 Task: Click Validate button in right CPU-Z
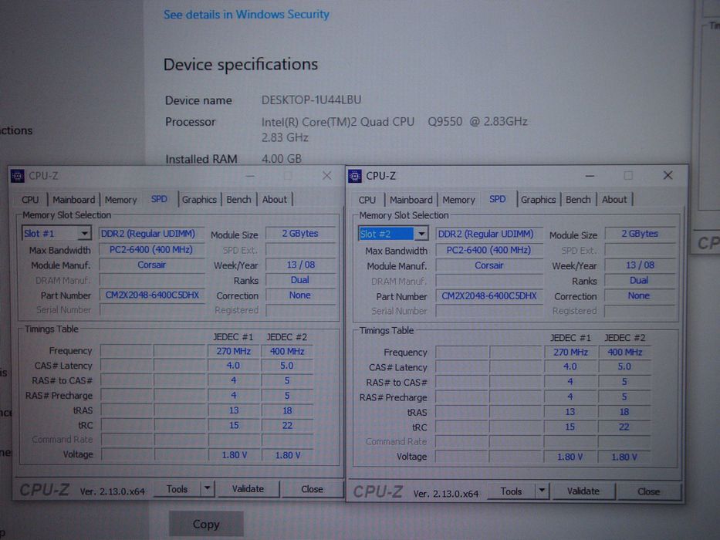tap(583, 491)
